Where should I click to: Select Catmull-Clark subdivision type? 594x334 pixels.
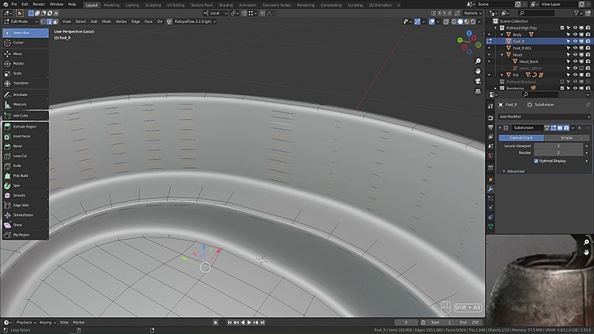pyautogui.click(x=521, y=138)
